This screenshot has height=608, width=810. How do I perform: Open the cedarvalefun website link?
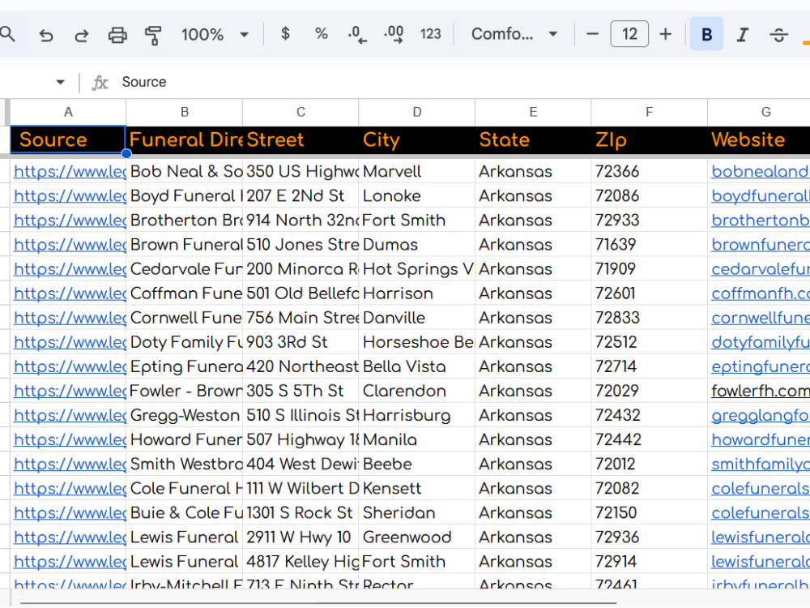[760, 269]
